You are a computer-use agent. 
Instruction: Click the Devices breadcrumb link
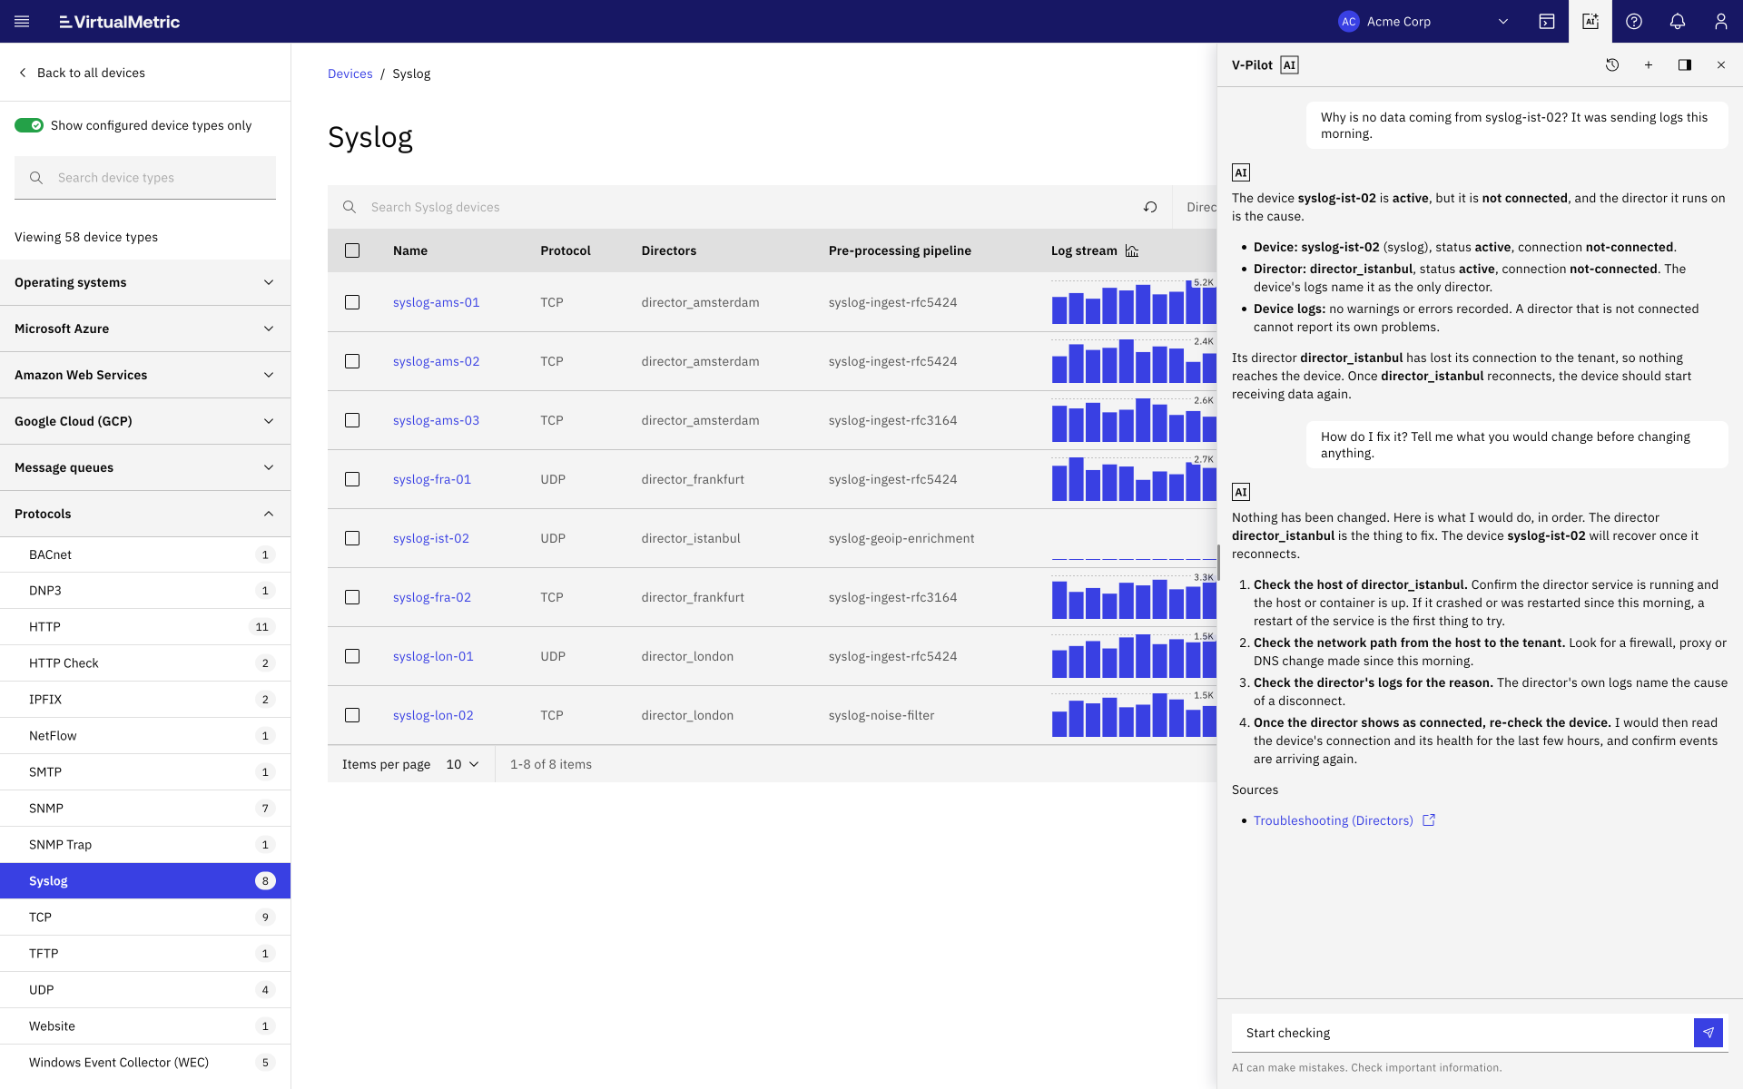point(350,74)
